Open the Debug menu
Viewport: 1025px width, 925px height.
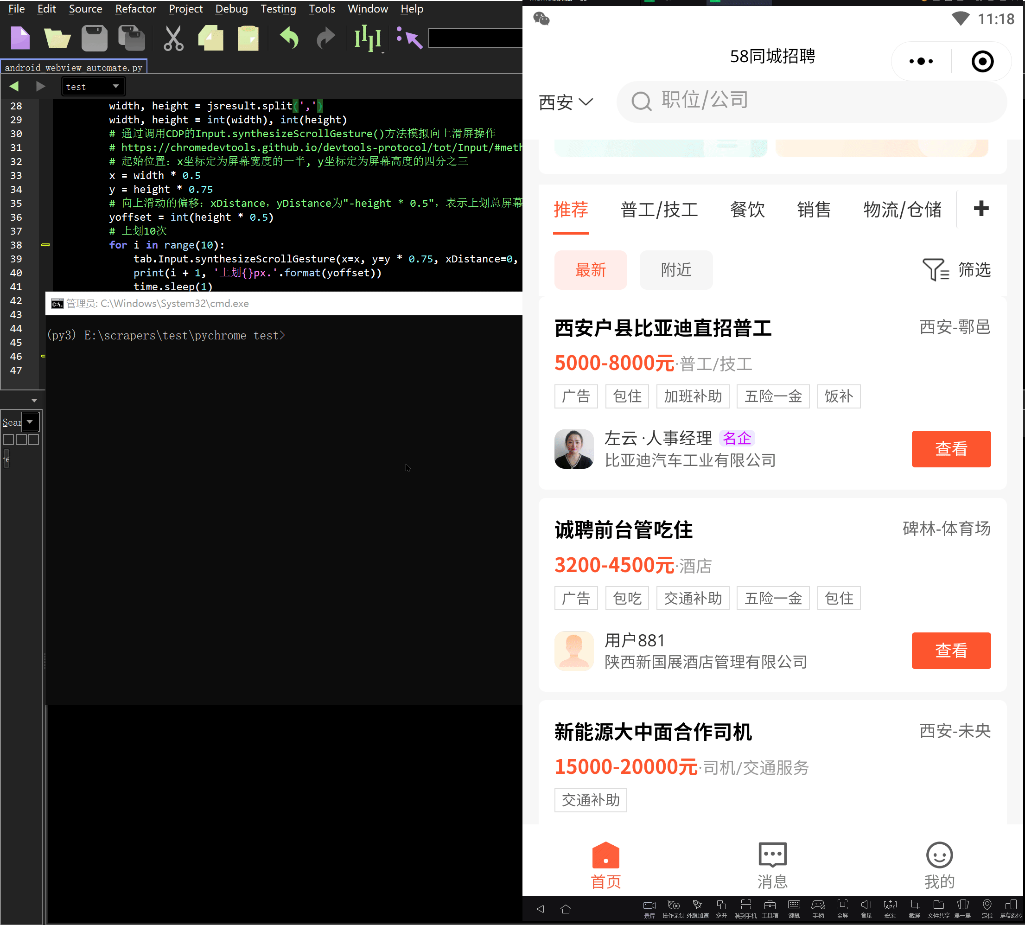click(231, 9)
